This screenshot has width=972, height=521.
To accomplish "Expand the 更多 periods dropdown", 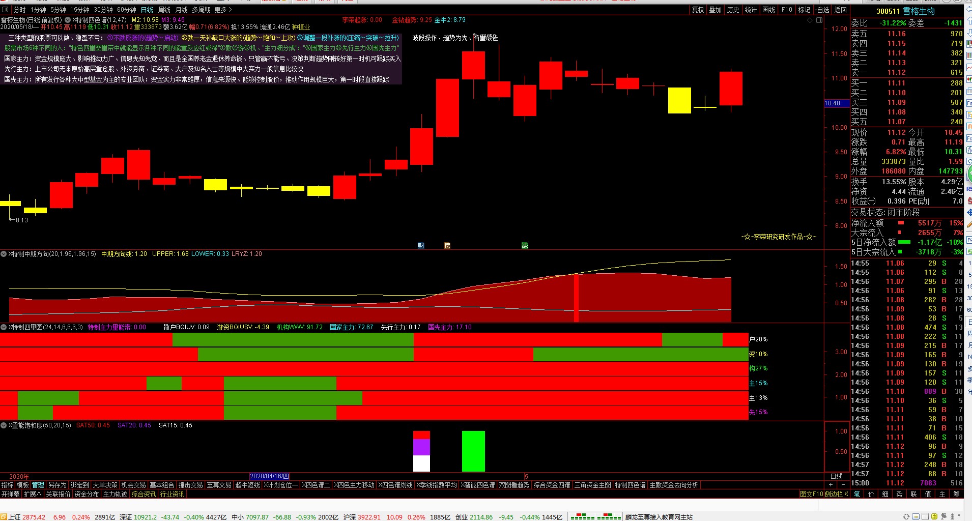I will 223,10.
